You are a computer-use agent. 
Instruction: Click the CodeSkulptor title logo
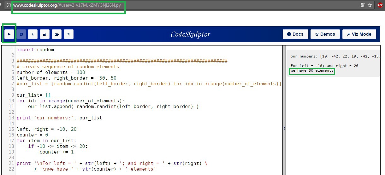tap(190, 34)
